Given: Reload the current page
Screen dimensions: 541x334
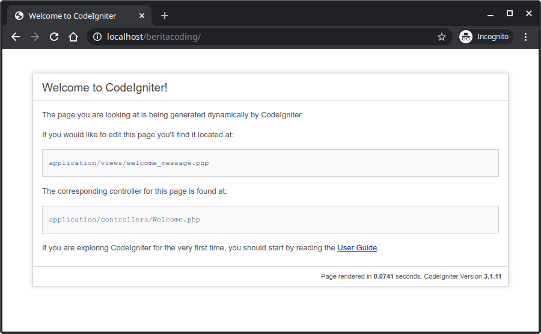Looking at the screenshot, I should pos(54,37).
